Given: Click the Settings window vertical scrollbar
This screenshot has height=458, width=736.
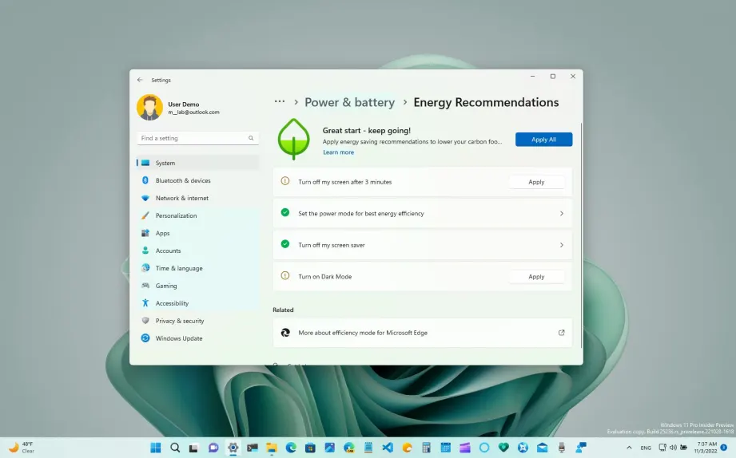Looking at the screenshot, I should pos(581,235).
